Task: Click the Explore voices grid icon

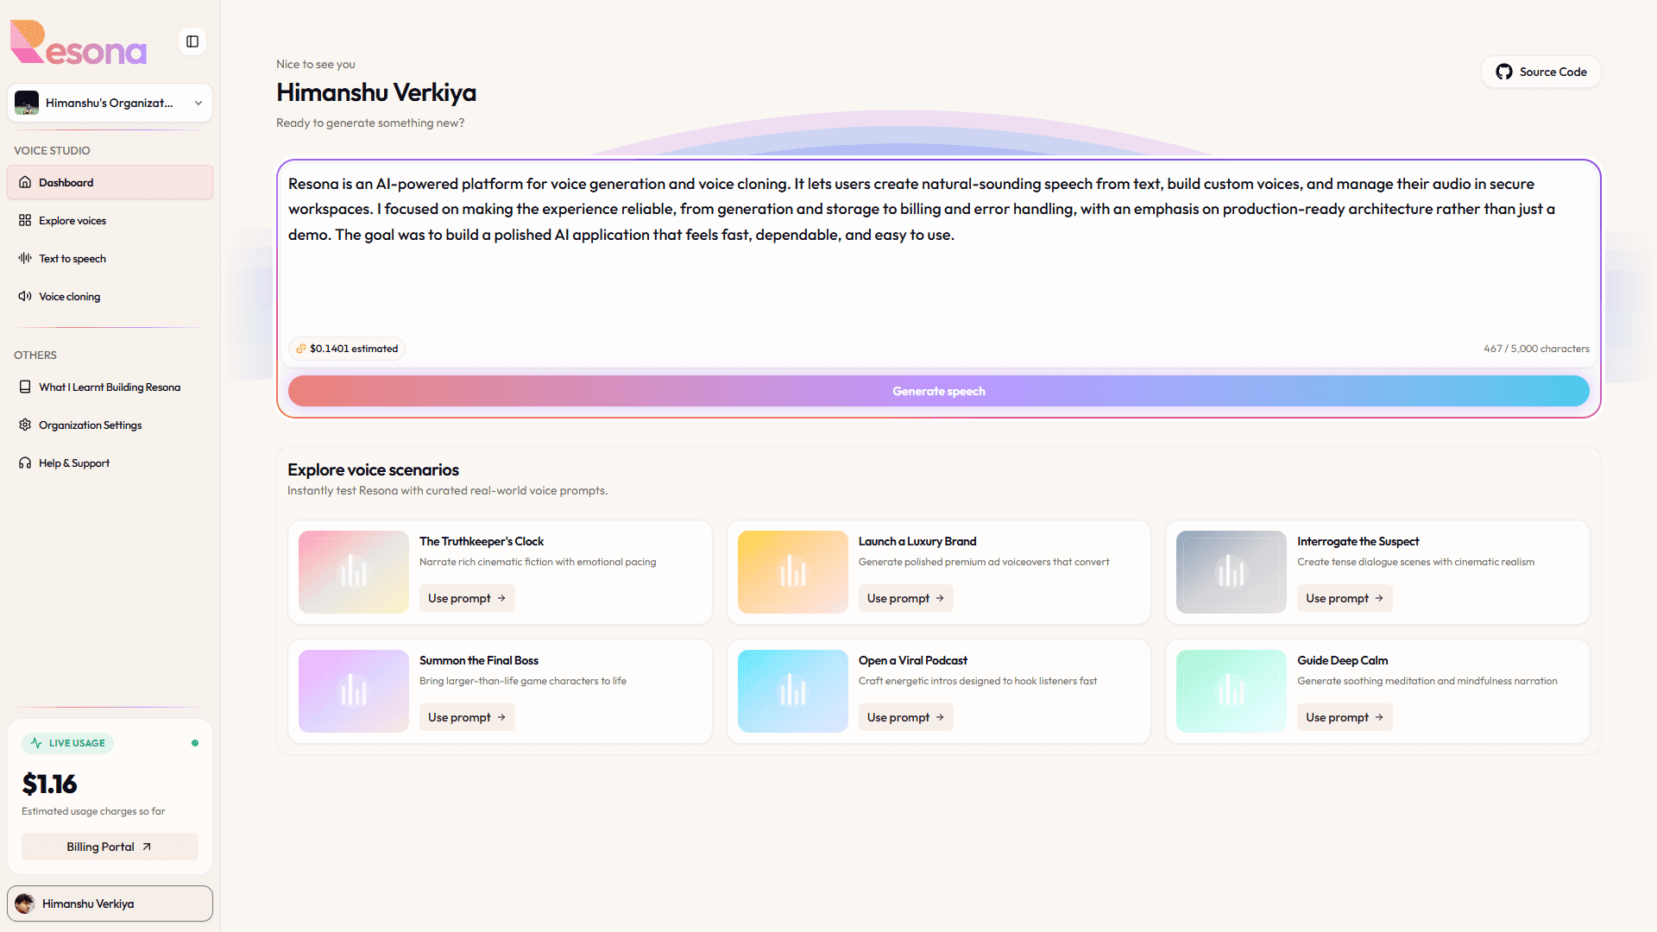Action: (25, 220)
